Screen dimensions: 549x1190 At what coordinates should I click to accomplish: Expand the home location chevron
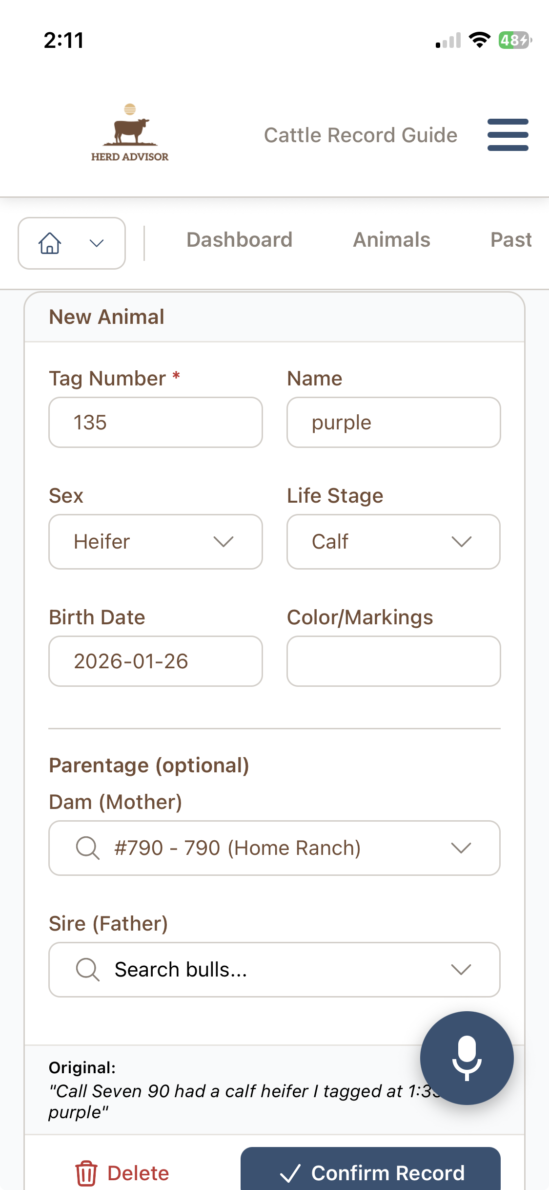95,243
